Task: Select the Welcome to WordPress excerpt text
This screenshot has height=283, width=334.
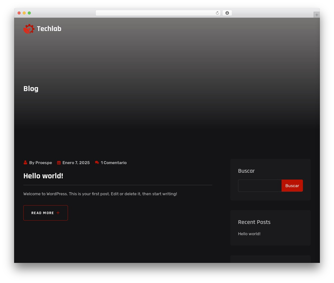Action: coord(100,194)
